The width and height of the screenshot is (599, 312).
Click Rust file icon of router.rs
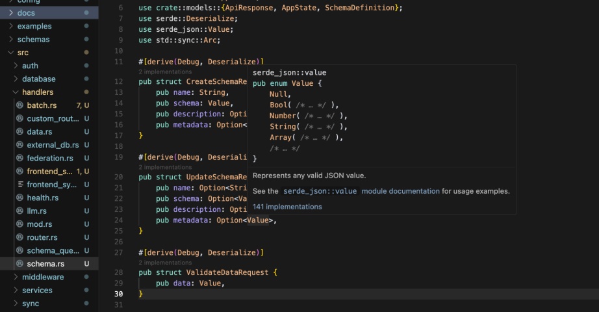20,237
